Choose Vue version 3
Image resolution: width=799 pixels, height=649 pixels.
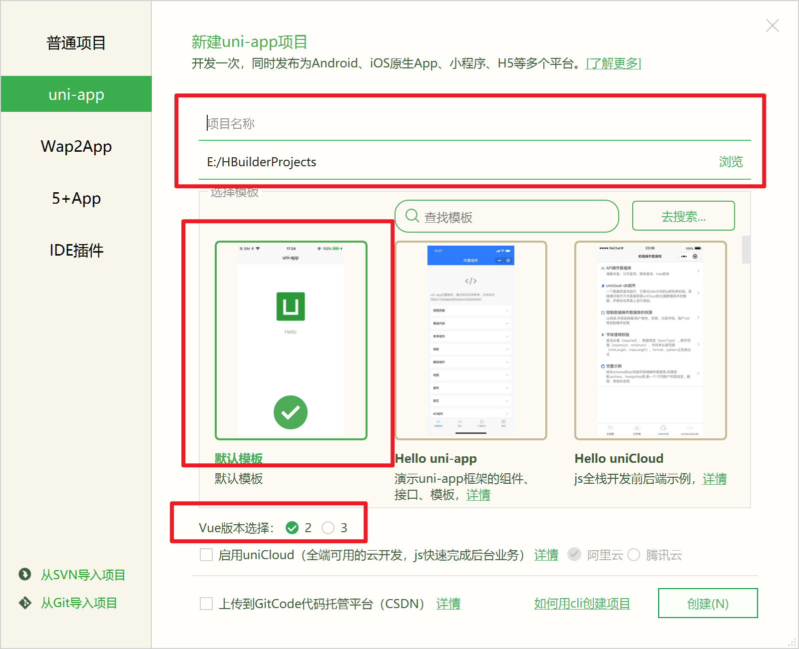[328, 528]
